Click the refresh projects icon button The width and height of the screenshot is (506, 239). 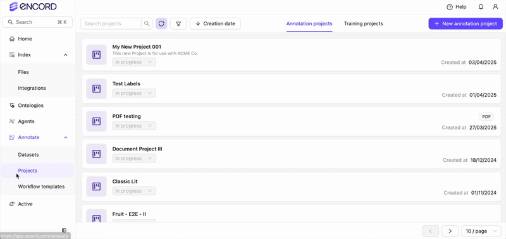pos(161,23)
